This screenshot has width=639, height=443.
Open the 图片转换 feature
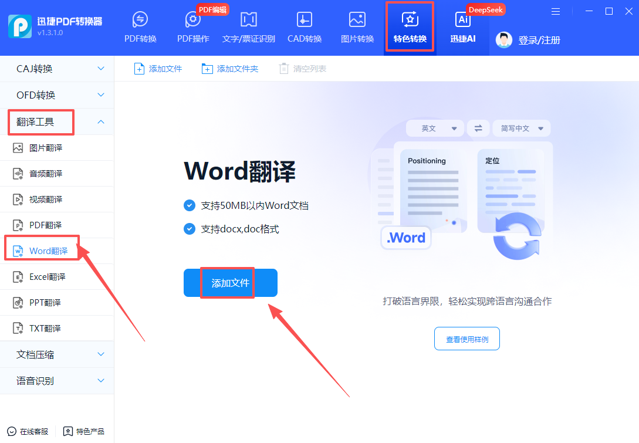click(357, 26)
